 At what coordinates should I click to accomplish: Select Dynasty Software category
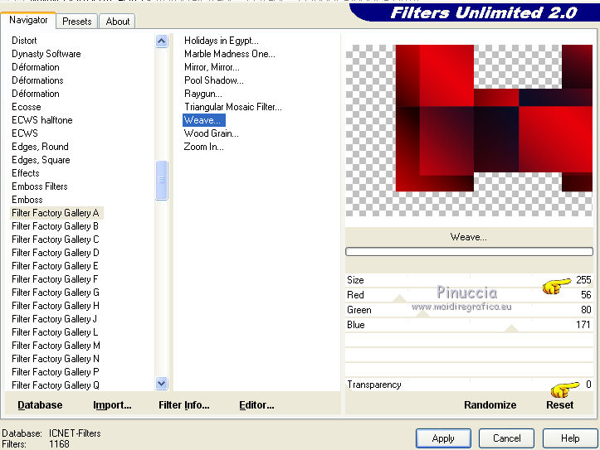(46, 54)
